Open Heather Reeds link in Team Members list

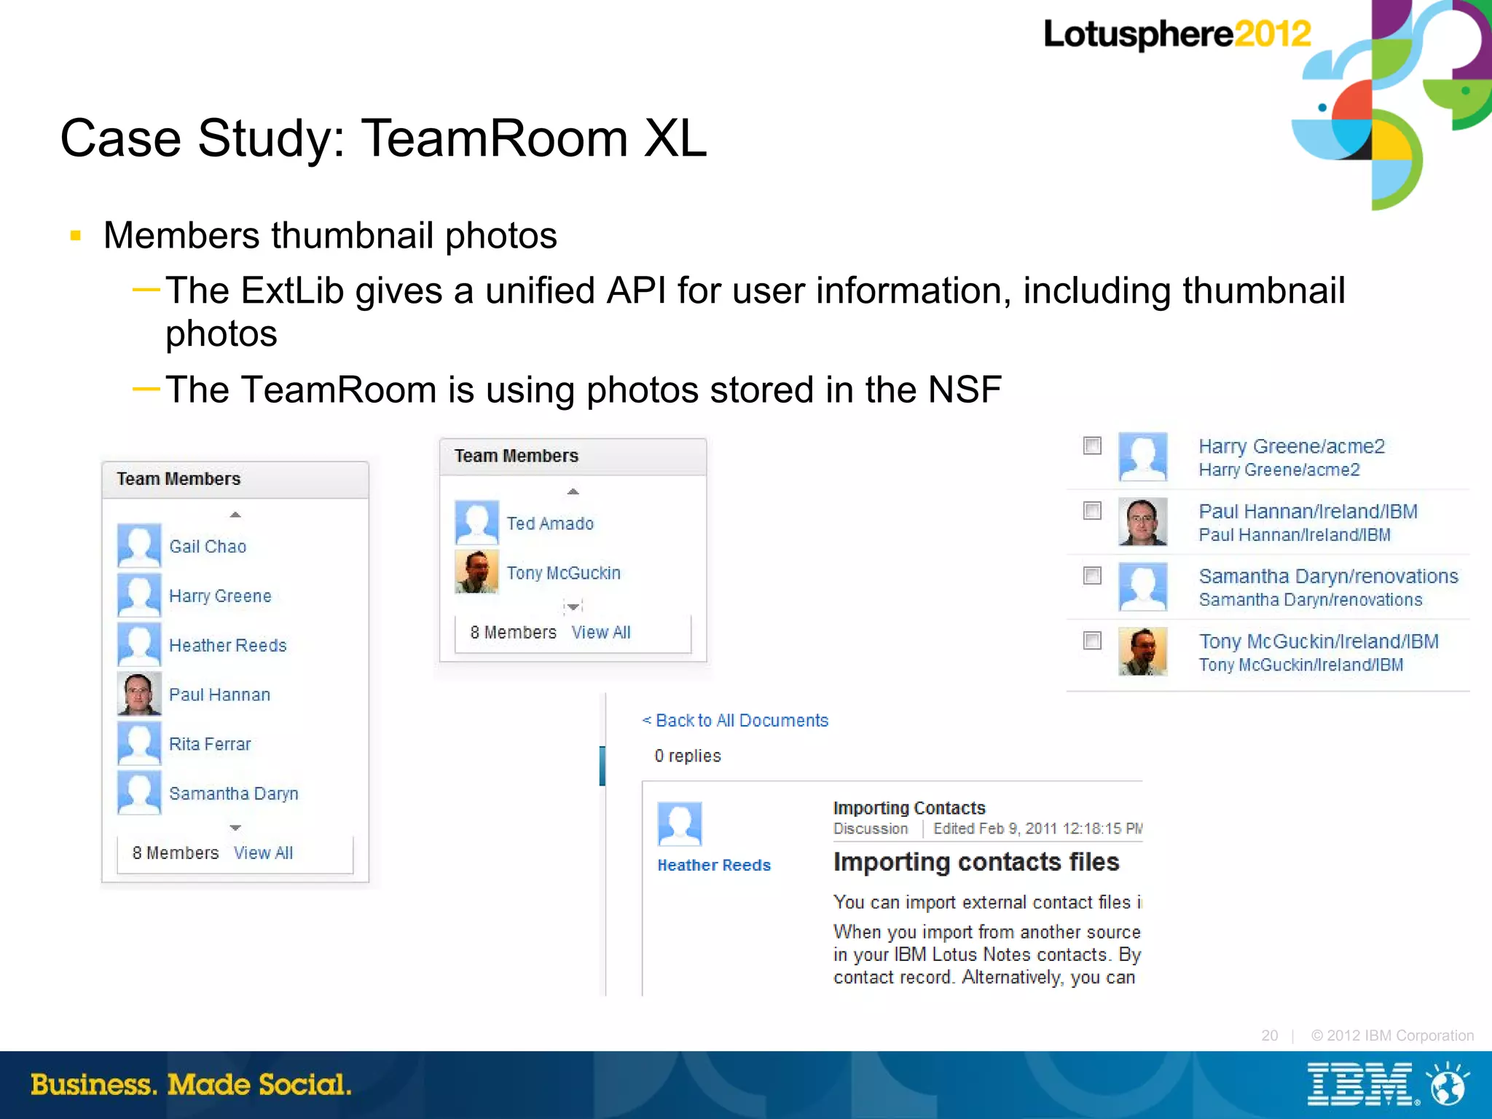[228, 645]
